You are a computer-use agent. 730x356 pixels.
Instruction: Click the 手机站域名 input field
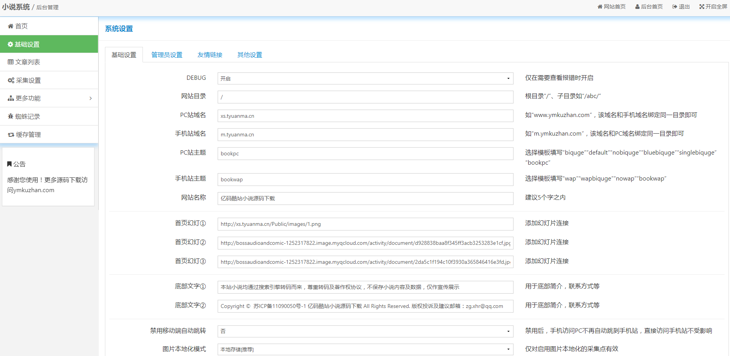pyautogui.click(x=365, y=134)
